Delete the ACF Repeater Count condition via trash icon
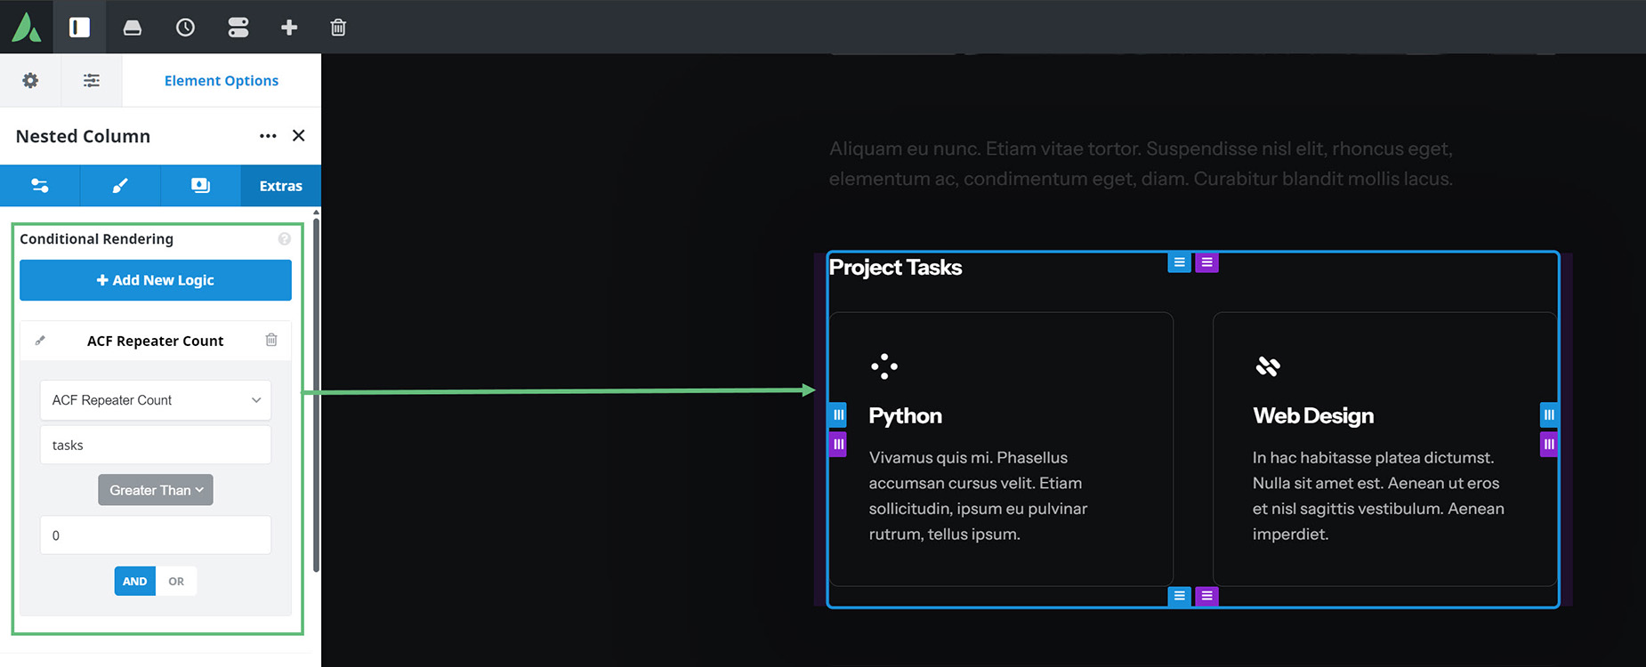Screen dimensions: 1646x667 (271, 340)
